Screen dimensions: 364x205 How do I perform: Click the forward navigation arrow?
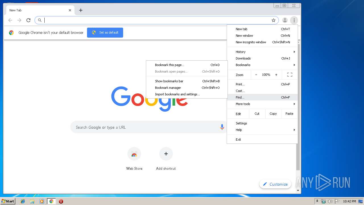19,20
